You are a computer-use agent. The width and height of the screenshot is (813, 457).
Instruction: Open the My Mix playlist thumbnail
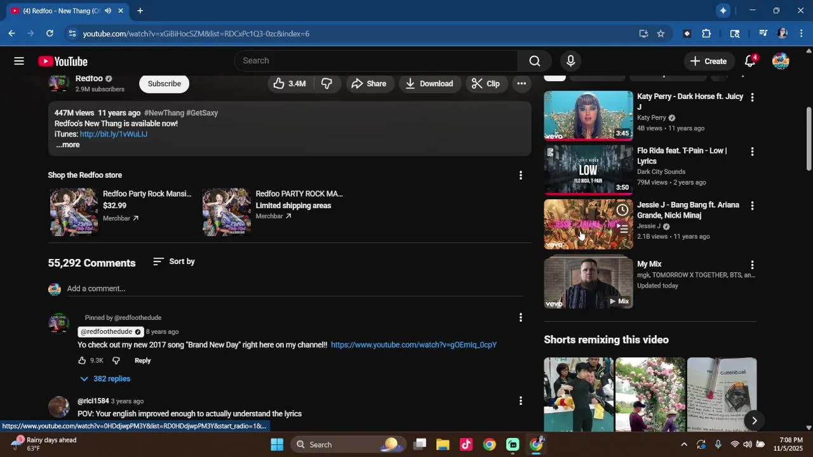click(588, 283)
